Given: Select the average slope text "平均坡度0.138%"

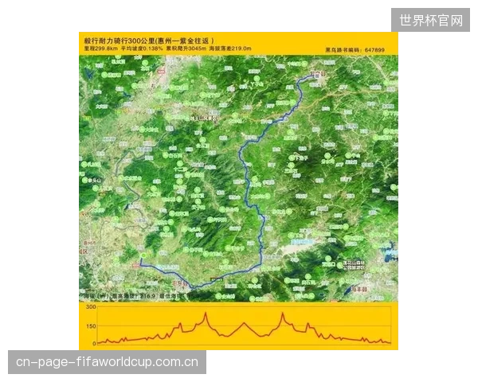Looking at the screenshot, I should pyautogui.click(x=142, y=49).
